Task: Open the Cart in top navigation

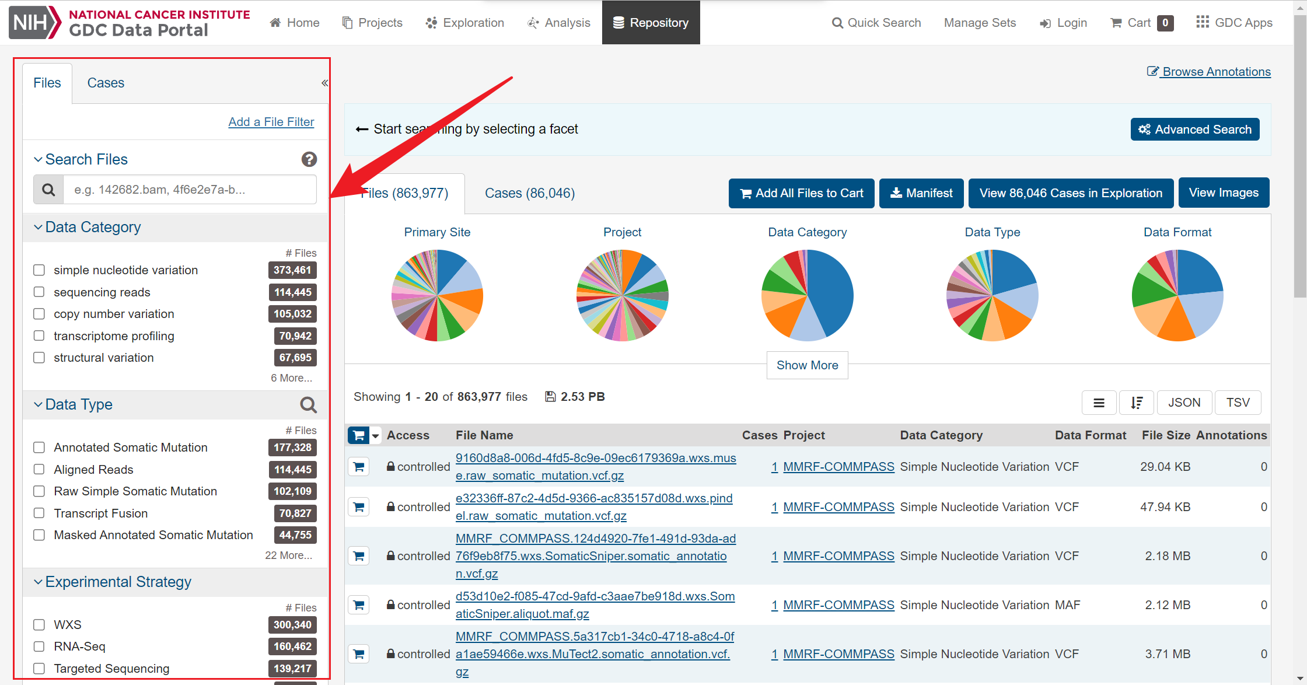Action: pyautogui.click(x=1141, y=23)
